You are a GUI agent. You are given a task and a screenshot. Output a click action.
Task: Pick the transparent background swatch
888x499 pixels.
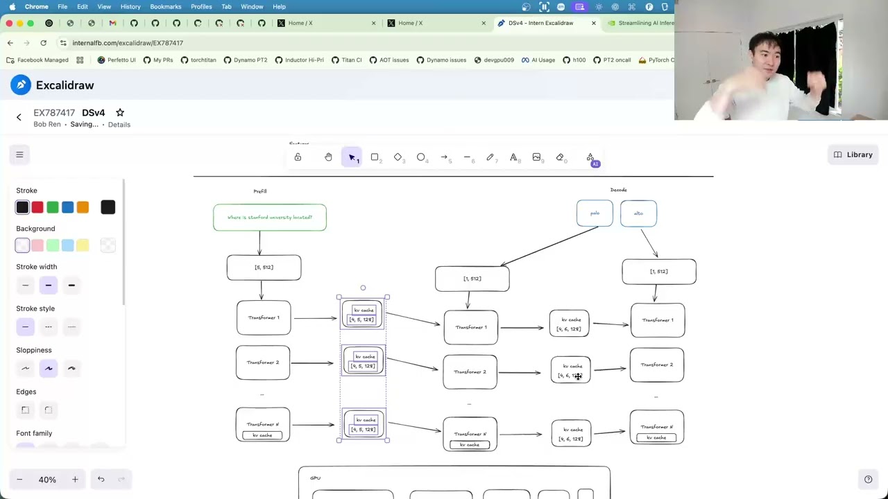22,245
